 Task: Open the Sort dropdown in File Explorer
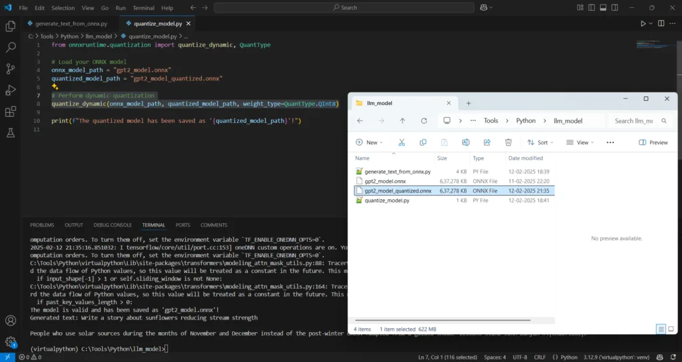(540, 142)
